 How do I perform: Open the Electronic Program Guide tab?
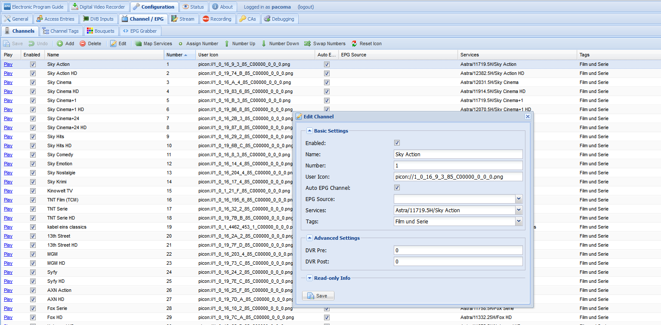coord(34,7)
